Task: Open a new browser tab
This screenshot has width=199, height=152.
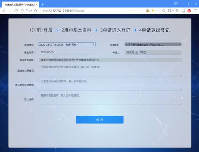Action: pyautogui.click(x=42, y=5)
